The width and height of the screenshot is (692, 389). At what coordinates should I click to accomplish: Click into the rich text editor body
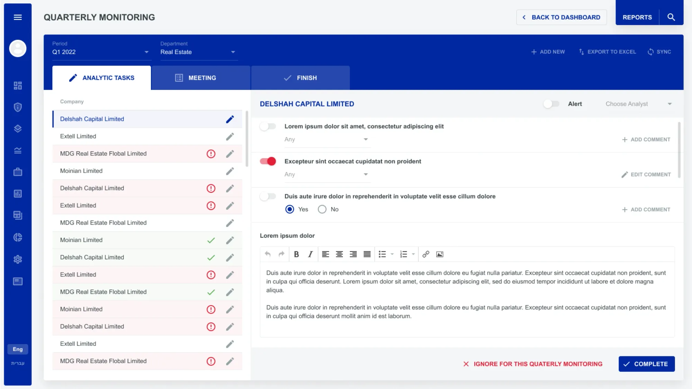(x=467, y=299)
